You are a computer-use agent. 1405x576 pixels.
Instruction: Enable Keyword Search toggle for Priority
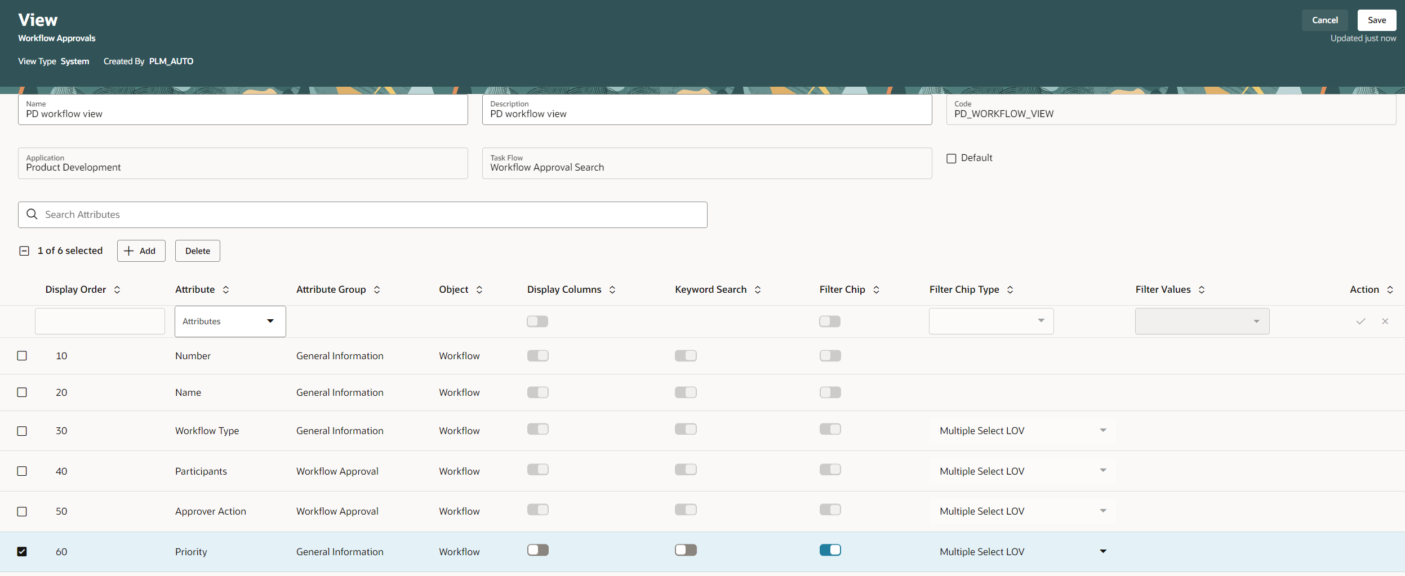click(x=686, y=550)
